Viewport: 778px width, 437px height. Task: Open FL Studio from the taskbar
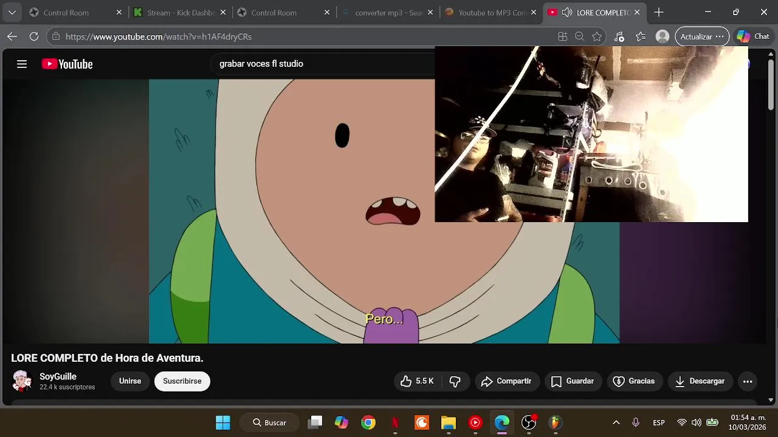(x=556, y=422)
